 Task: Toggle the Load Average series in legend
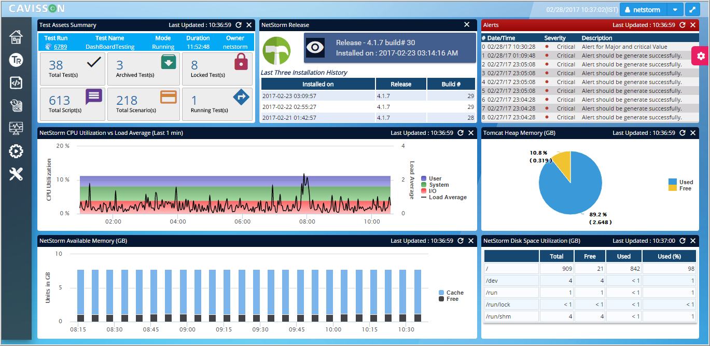[x=444, y=197]
